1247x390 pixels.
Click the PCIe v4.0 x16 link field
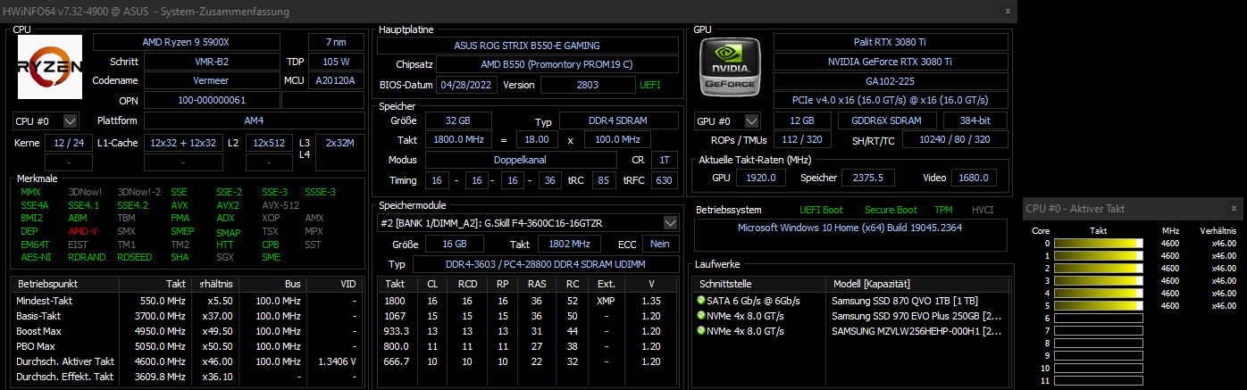point(890,99)
